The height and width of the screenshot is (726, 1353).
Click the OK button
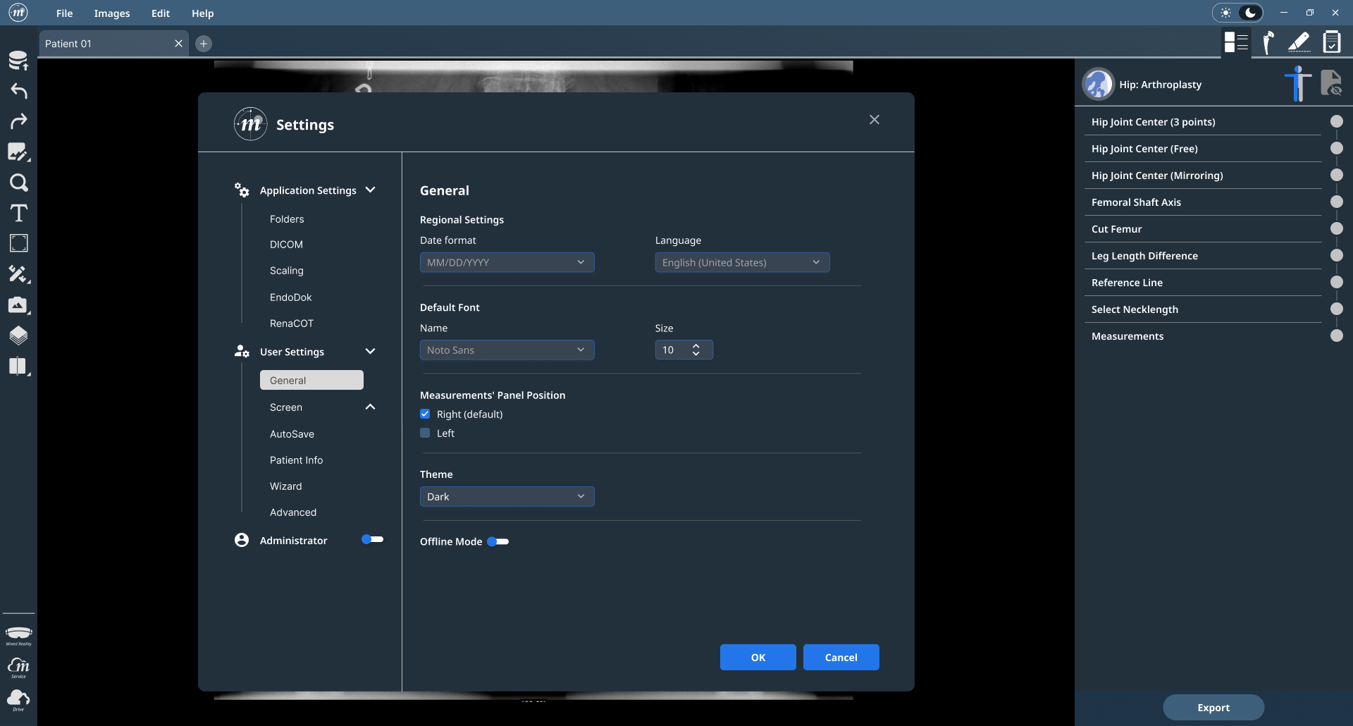758,657
